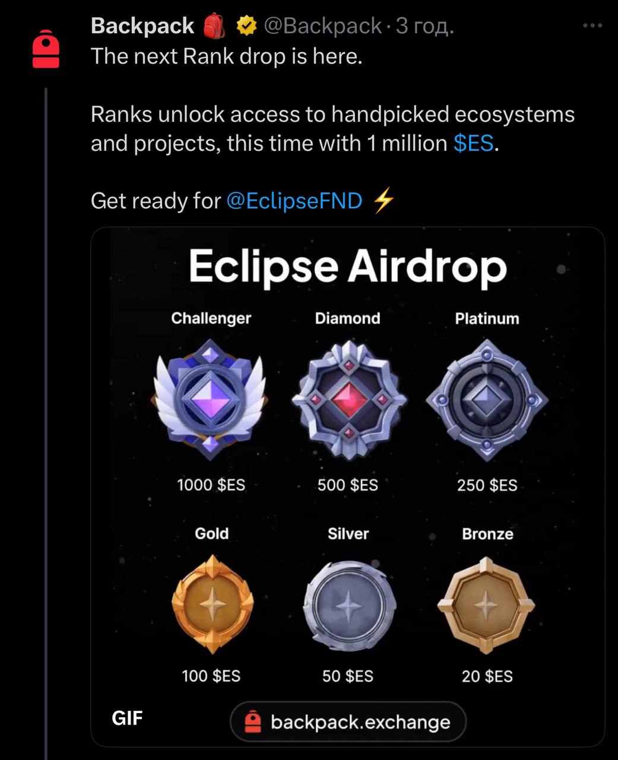This screenshot has height=760, width=618.
Task: Click the Silver rank badge
Action: pyautogui.click(x=348, y=605)
